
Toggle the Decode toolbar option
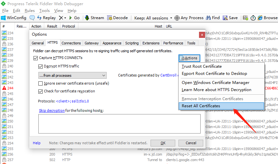[117, 18]
